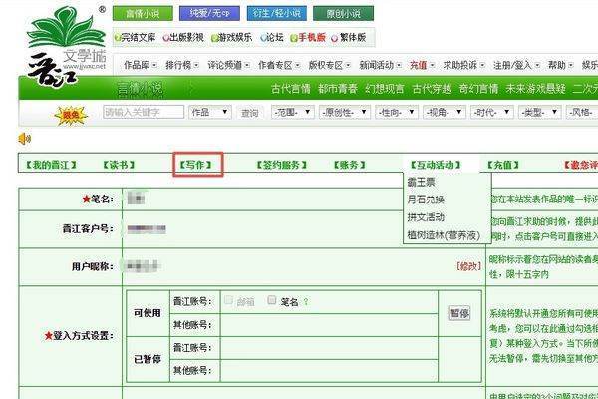This screenshot has height=399, width=598.
Task: Click the keyword search input field
Action: (144, 112)
